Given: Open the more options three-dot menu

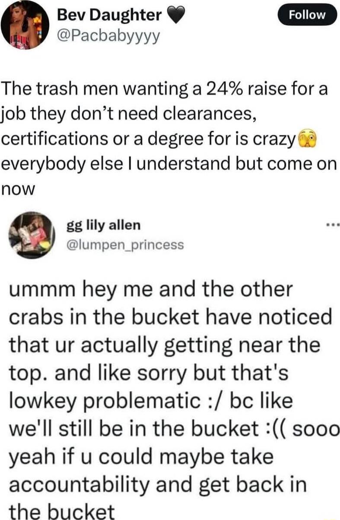Looking at the screenshot, I should coord(333,225).
